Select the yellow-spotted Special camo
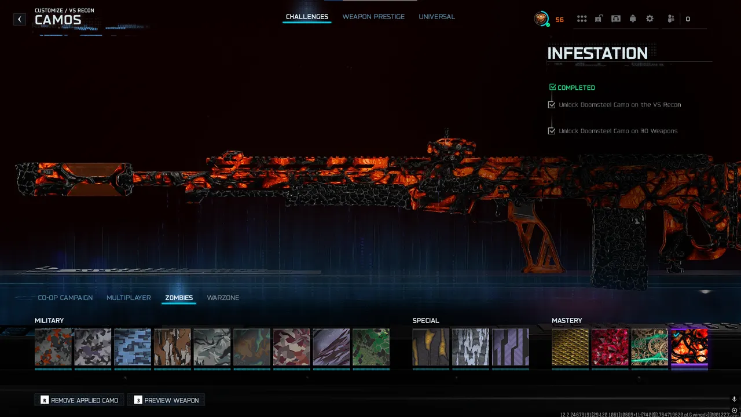Screen dimensions: 741x417 pyautogui.click(x=431, y=348)
